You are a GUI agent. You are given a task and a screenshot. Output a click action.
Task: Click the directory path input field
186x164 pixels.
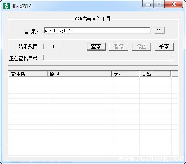tap(97, 31)
